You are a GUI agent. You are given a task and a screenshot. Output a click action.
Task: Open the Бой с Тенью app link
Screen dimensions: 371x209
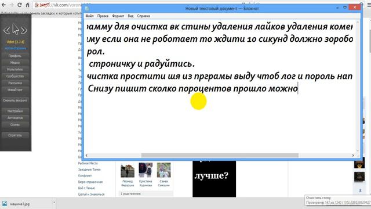86,188
